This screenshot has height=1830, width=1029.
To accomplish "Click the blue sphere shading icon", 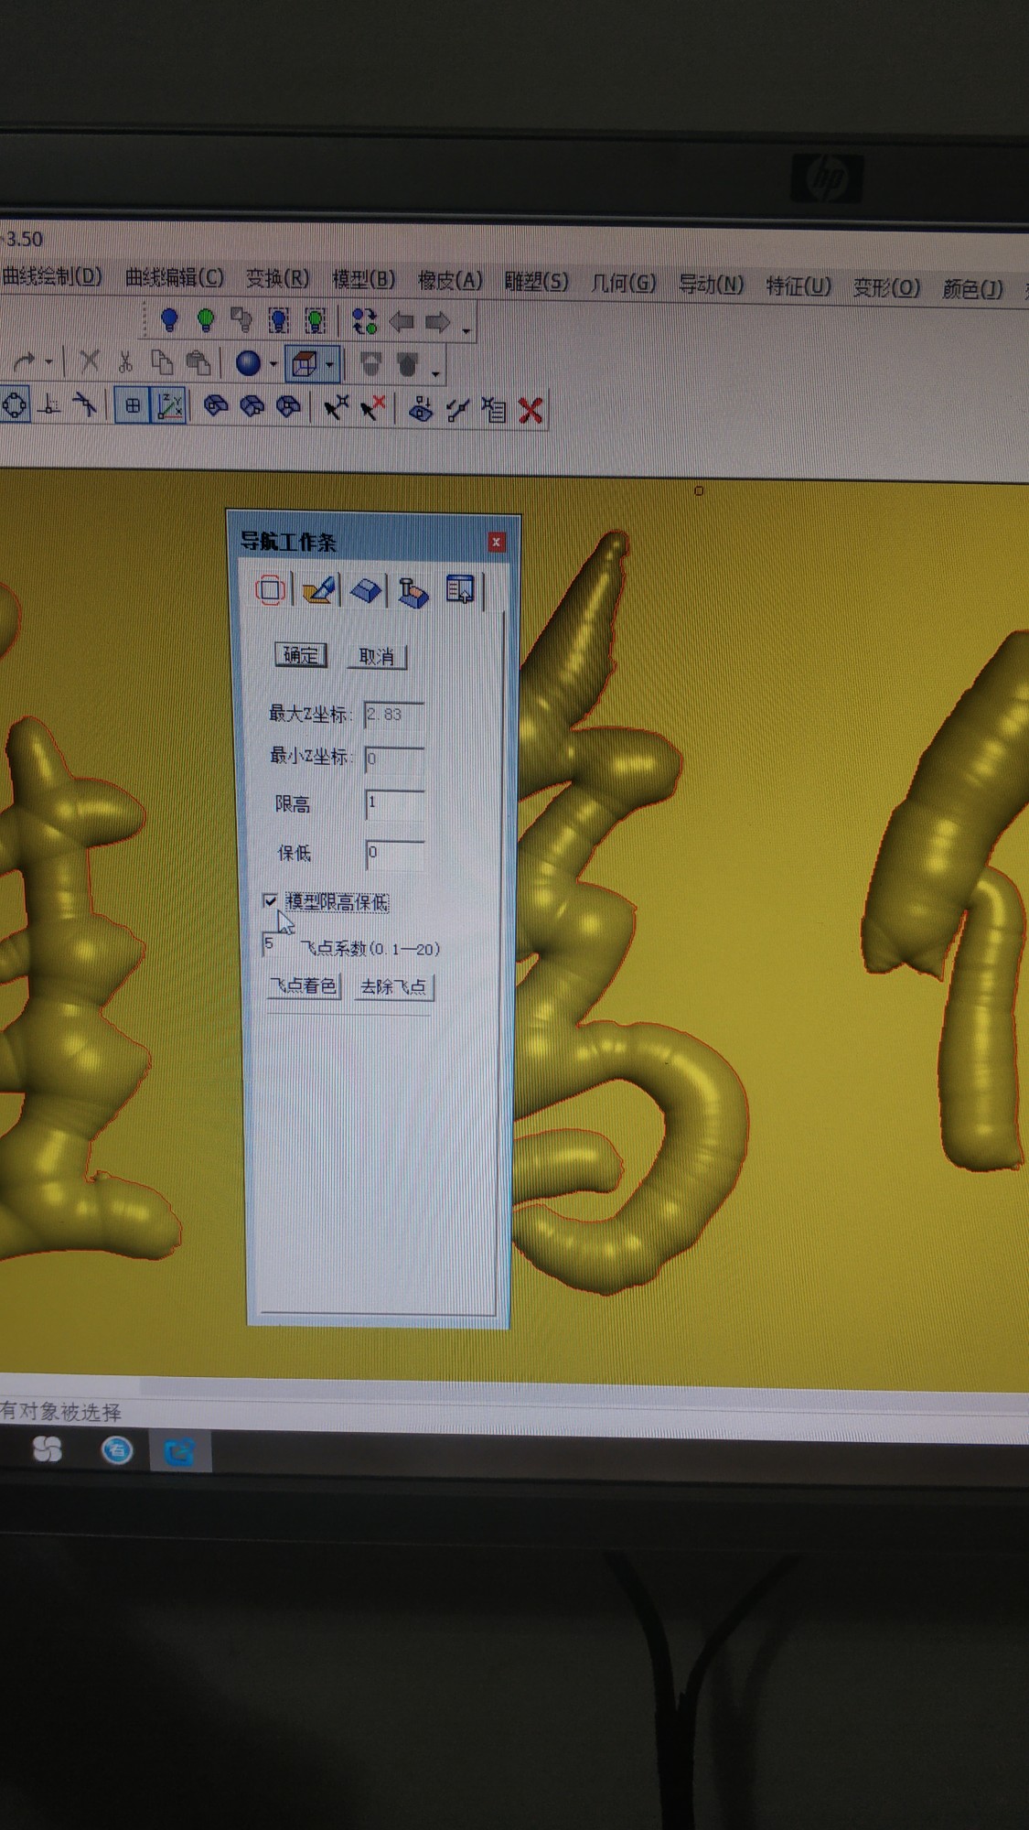I will (248, 363).
